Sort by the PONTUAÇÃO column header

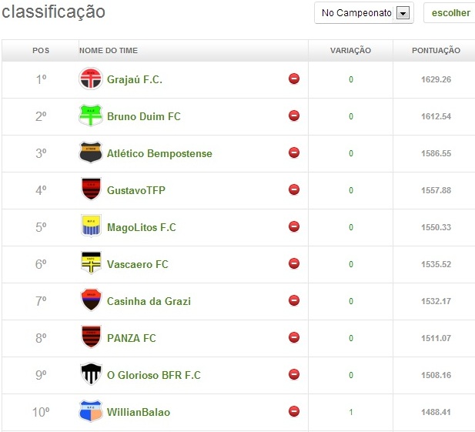pyautogui.click(x=437, y=51)
